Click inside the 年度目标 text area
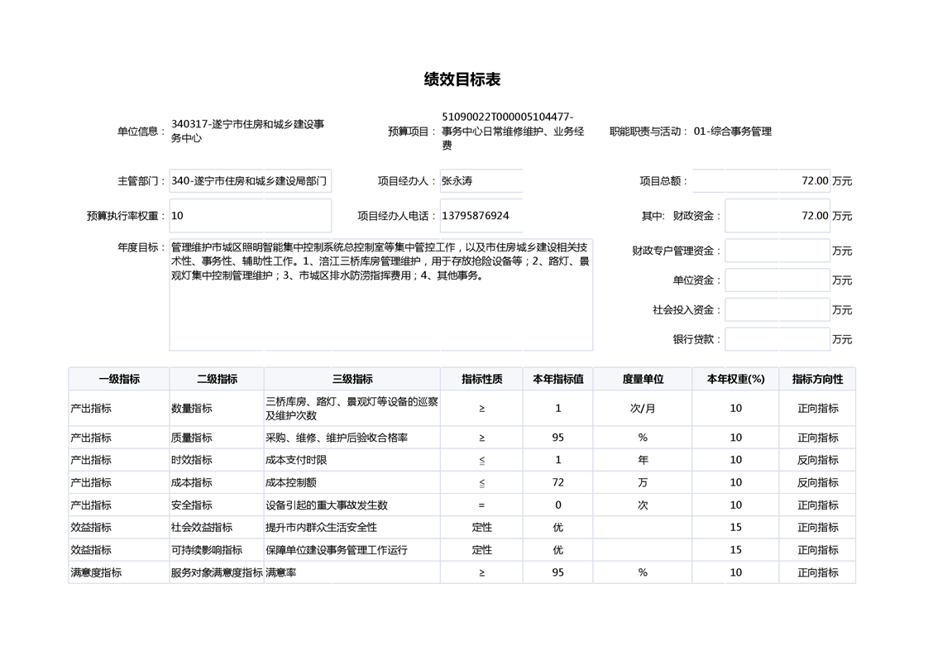Viewport: 928px width, 656px height. pyautogui.click(x=380, y=294)
